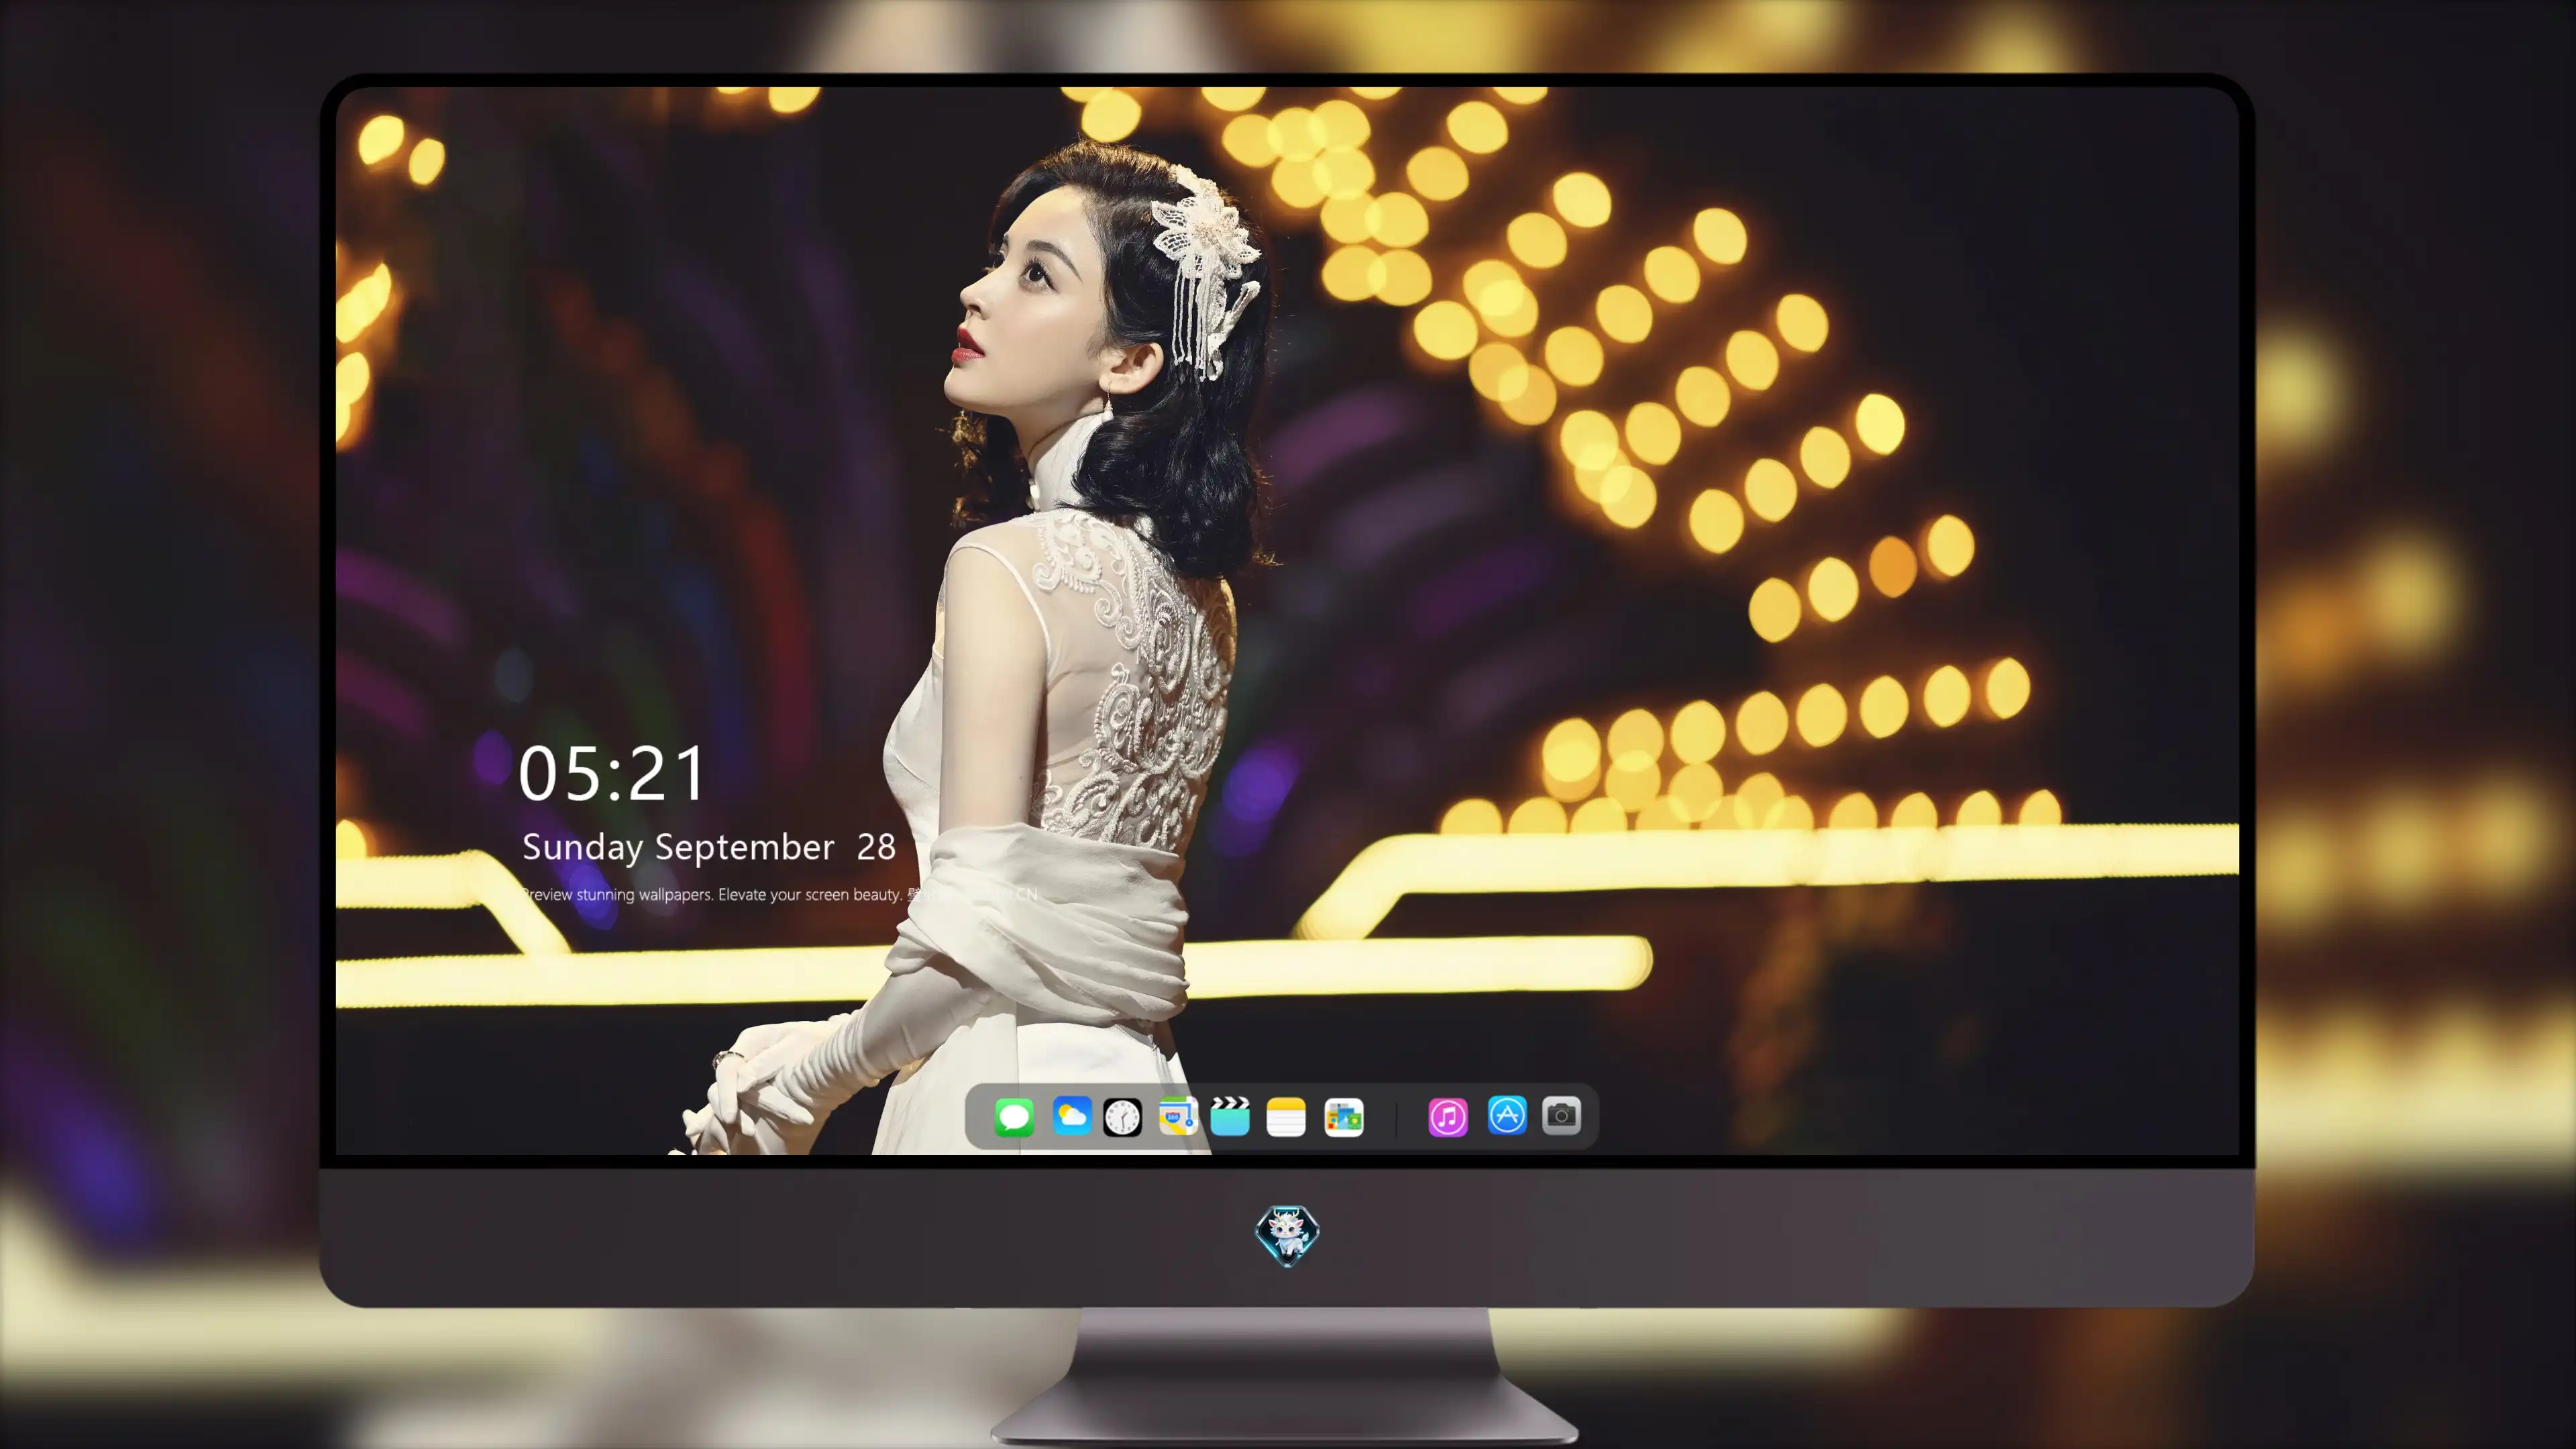Open the yellow Notes app in dock
Image resolution: width=2576 pixels, height=1449 pixels.
(1286, 1117)
